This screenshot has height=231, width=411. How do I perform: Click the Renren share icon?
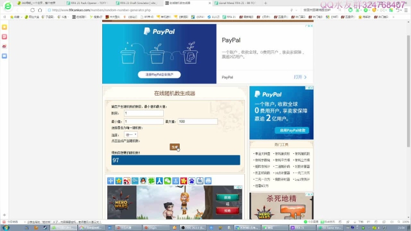click(159, 181)
